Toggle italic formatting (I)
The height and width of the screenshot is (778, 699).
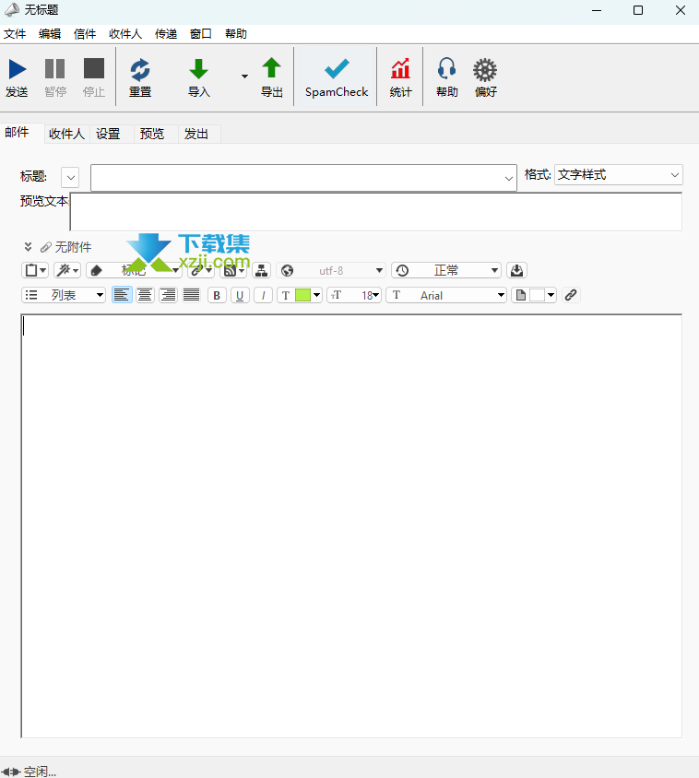pos(263,295)
